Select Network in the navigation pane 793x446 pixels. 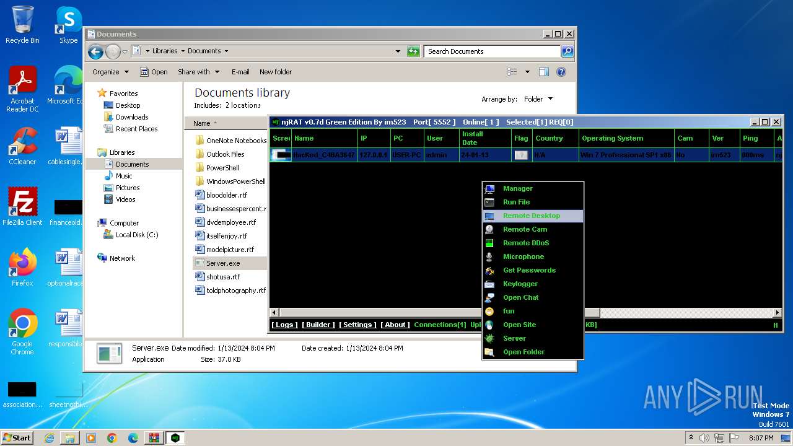[122, 258]
